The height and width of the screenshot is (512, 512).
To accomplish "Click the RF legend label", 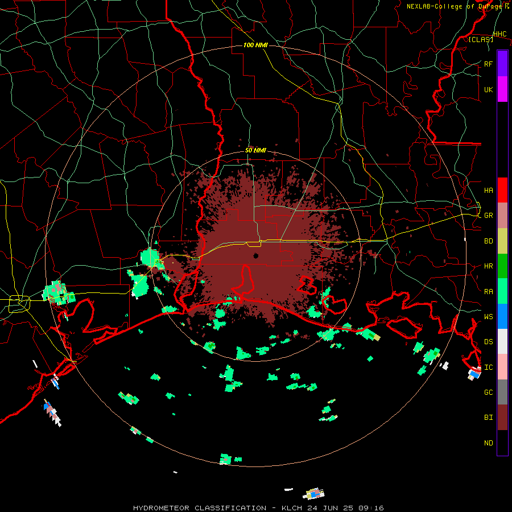I will [x=488, y=64].
